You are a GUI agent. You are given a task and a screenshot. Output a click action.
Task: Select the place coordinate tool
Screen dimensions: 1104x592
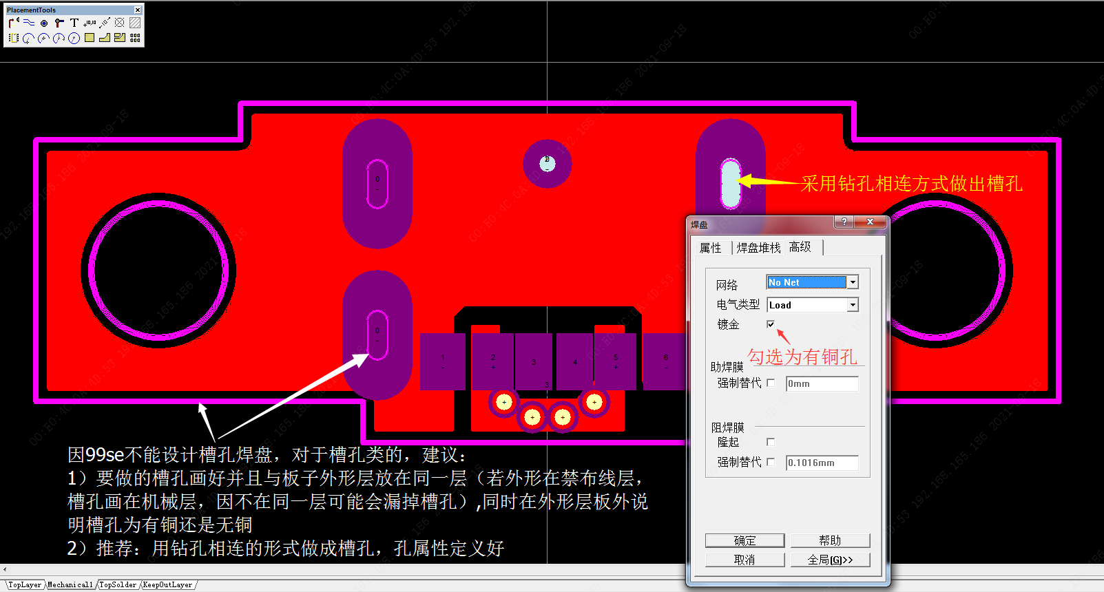pyautogui.click(x=90, y=23)
